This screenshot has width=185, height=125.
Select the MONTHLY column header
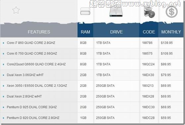click(171, 32)
